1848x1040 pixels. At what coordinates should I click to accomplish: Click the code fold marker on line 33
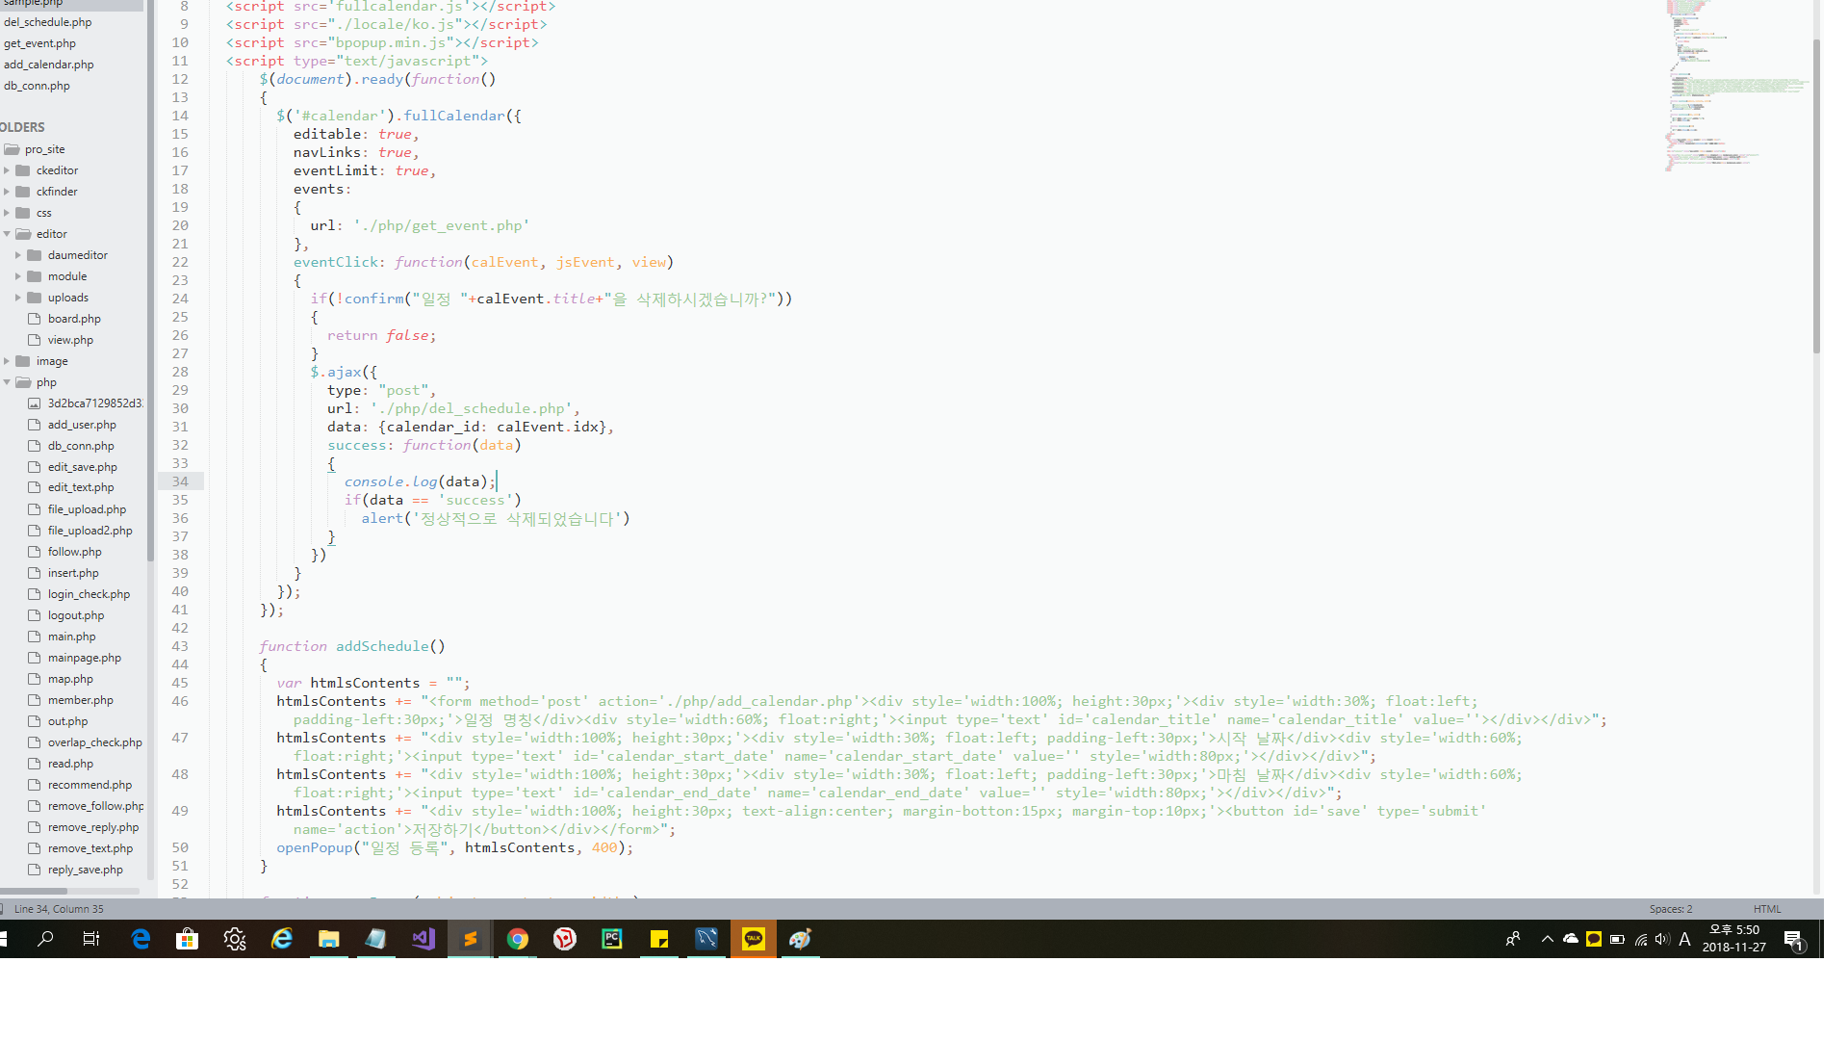click(x=331, y=464)
